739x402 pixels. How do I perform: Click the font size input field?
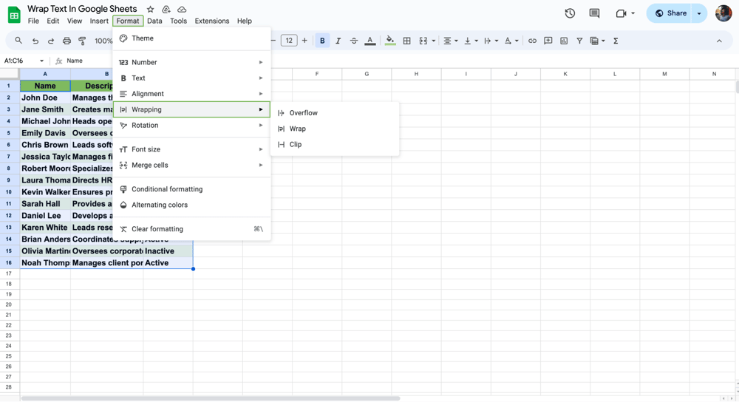pos(289,41)
